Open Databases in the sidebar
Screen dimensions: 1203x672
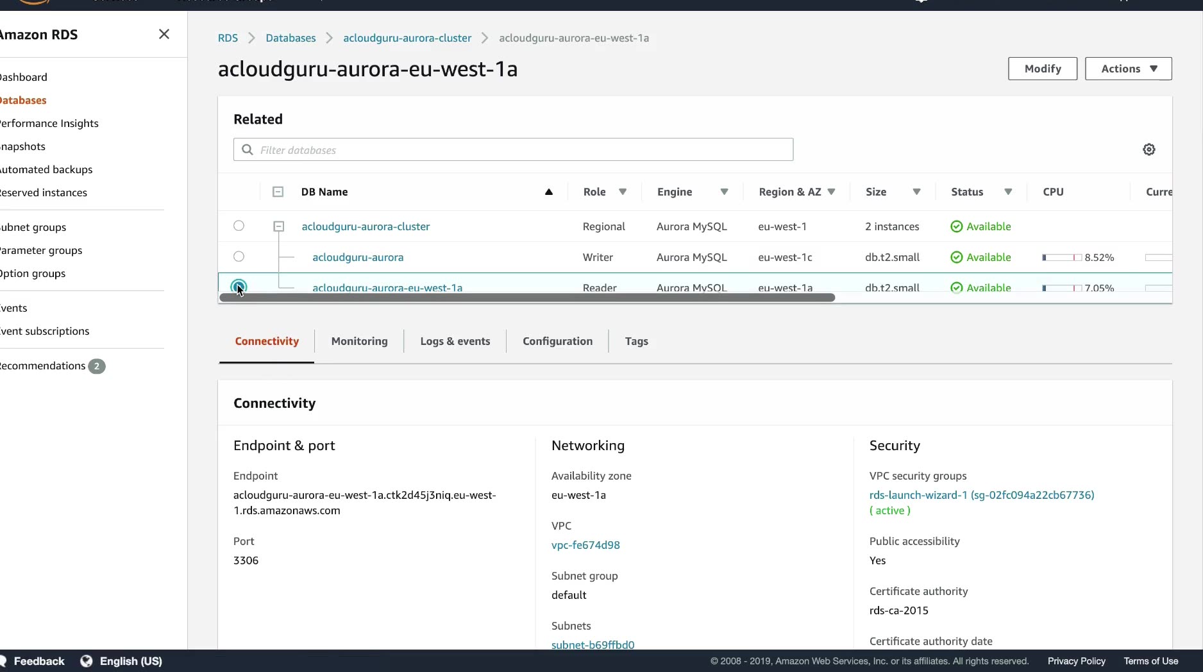(23, 100)
